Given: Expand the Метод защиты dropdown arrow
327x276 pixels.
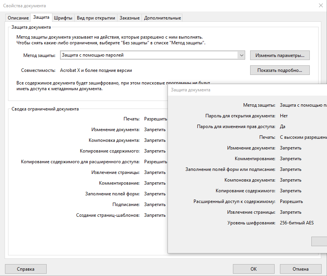Looking at the screenshot, I should pyautogui.click(x=241, y=55).
